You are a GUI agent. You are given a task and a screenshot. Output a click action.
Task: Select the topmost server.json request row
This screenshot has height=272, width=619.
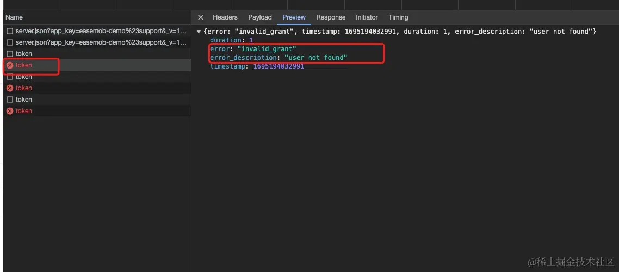coord(97,31)
